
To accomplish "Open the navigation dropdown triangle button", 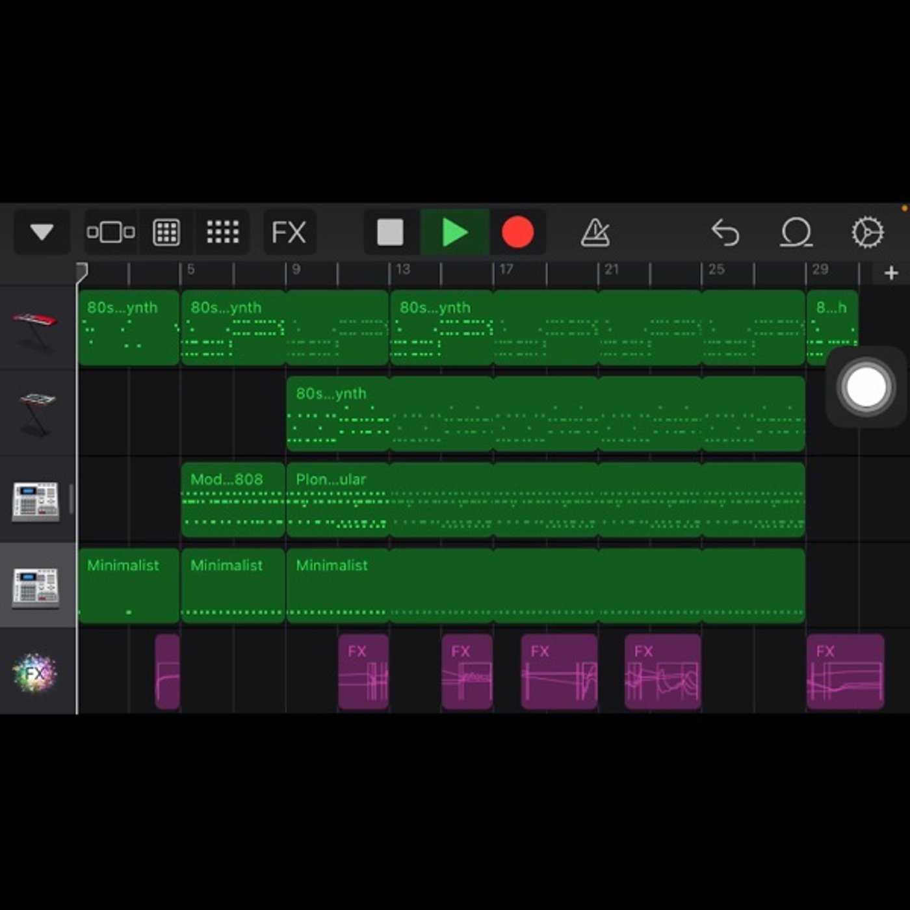I will [42, 232].
